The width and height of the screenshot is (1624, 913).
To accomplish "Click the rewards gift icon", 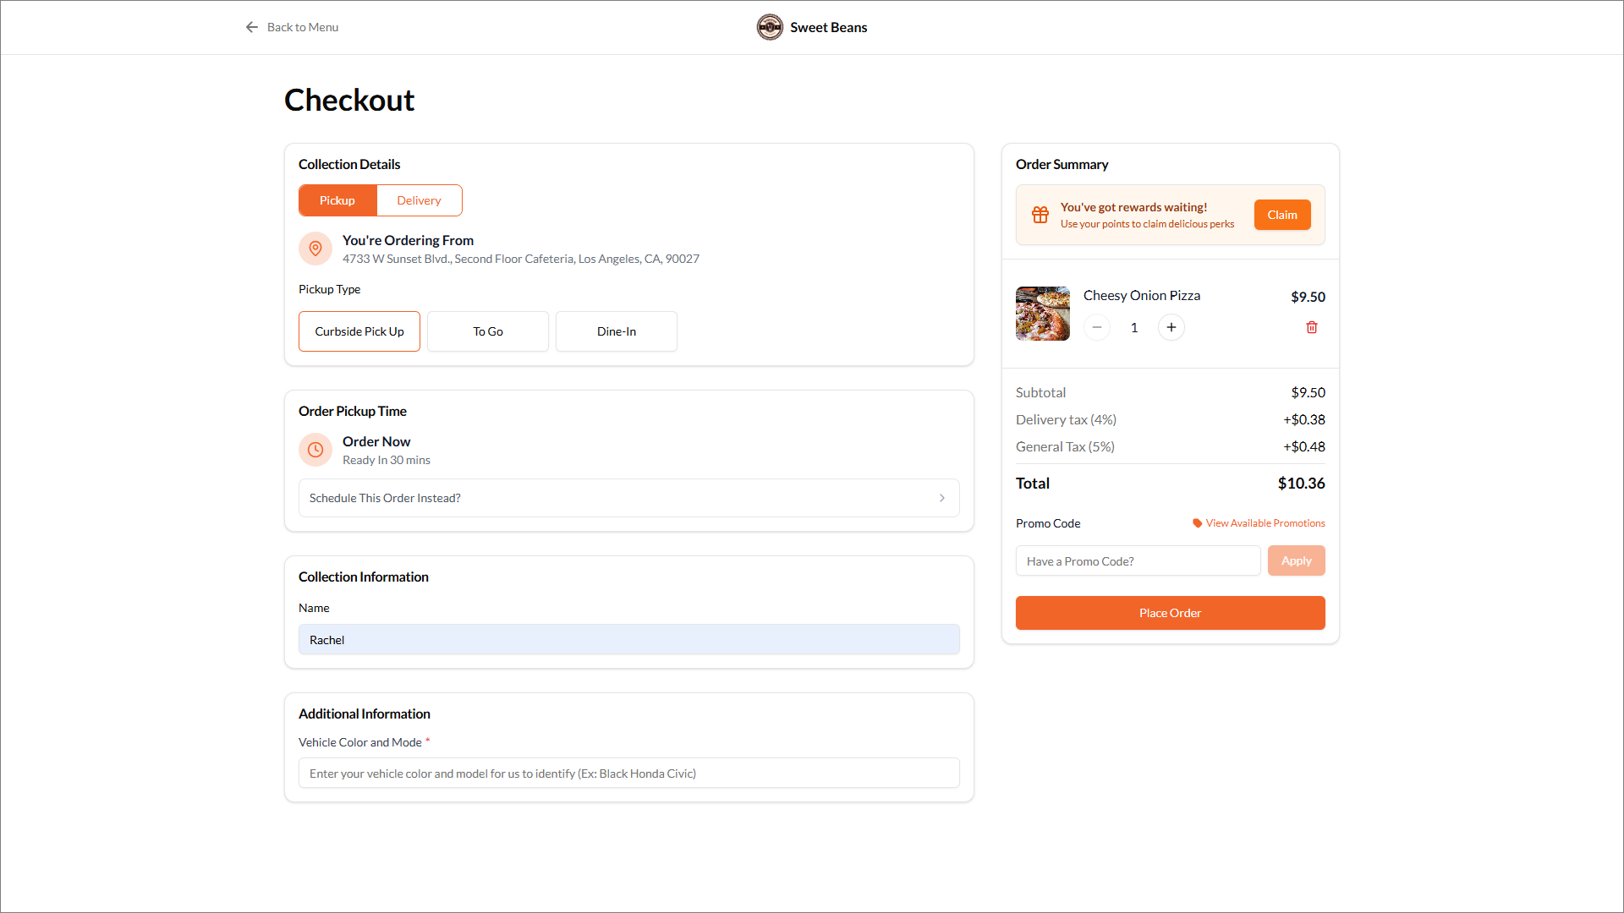I will [1040, 215].
